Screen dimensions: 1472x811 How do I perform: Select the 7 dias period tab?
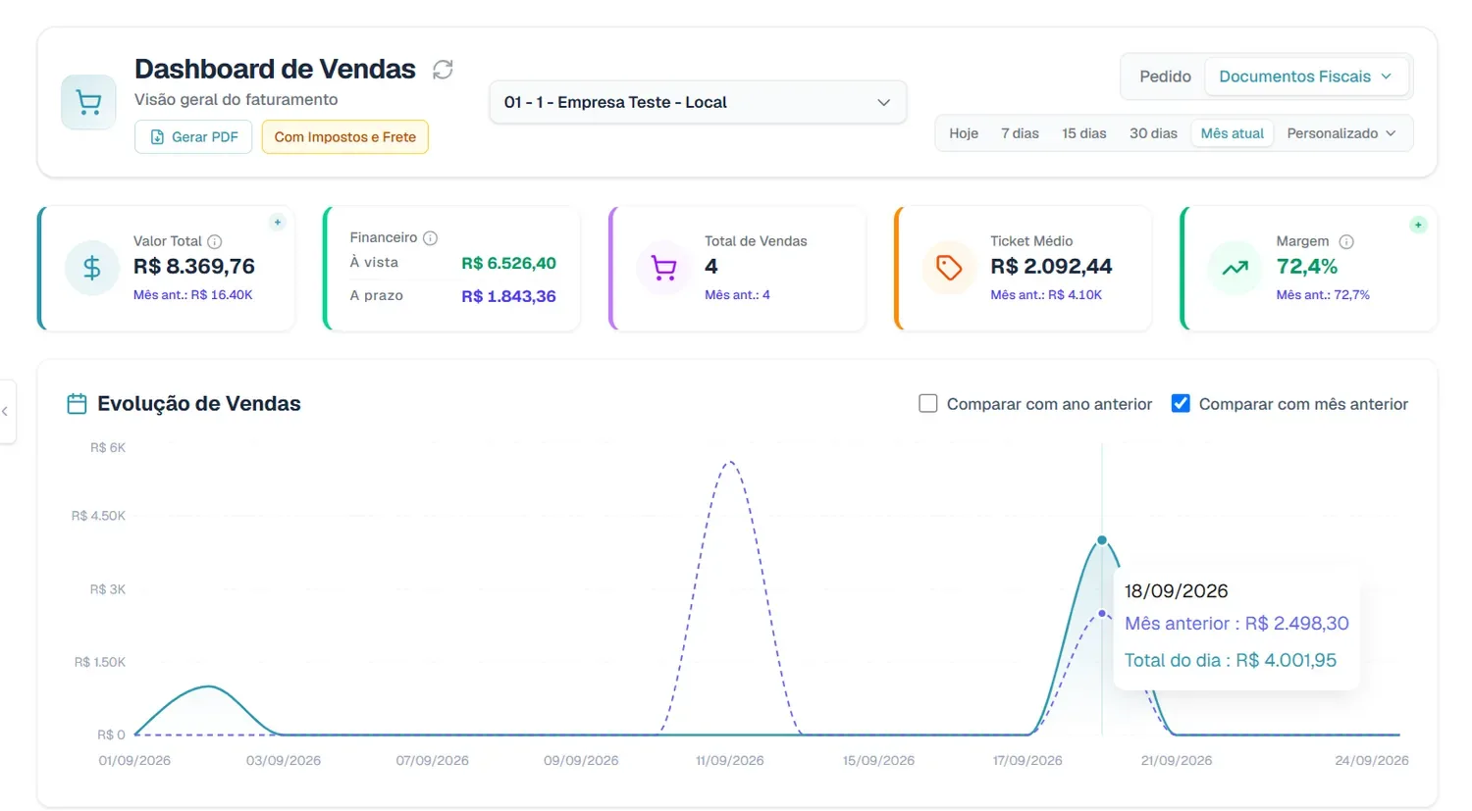[1020, 133]
